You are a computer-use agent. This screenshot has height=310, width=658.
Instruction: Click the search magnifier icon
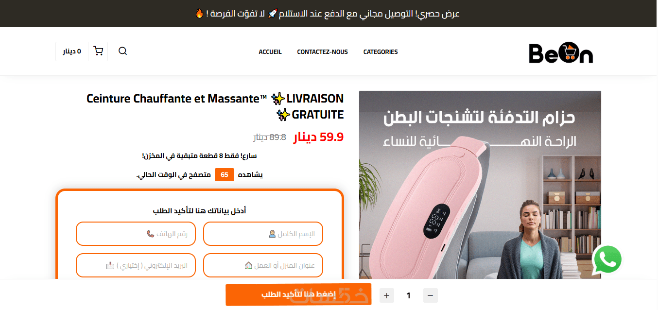tap(122, 51)
